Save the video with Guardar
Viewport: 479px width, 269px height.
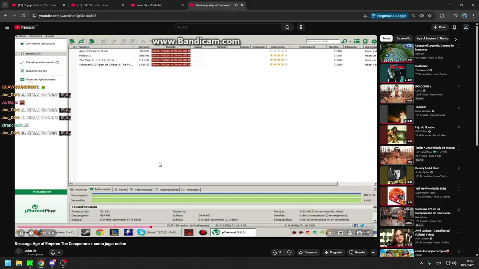pyautogui.click(x=357, y=252)
